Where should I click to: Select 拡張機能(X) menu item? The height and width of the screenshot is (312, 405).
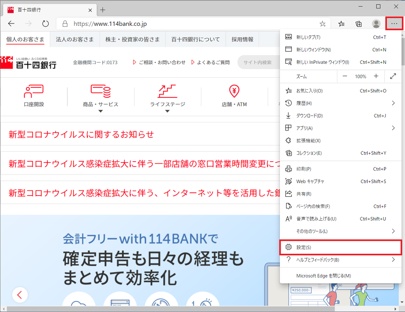pos(341,141)
